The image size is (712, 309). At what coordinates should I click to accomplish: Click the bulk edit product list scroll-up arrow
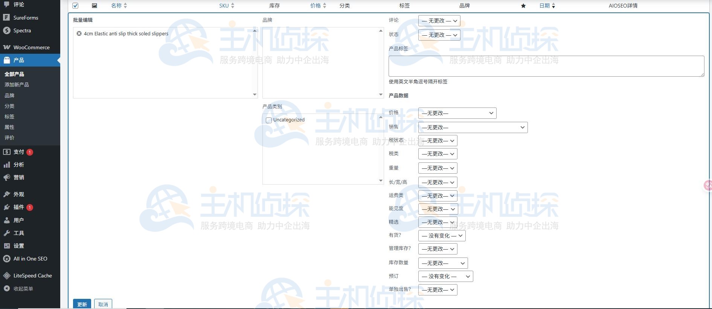(255, 30)
